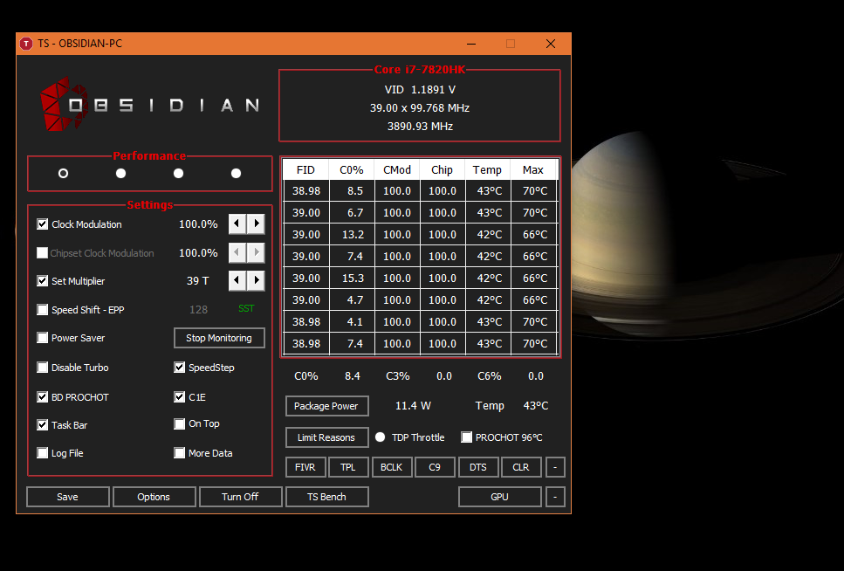Click the minus button next to CLR

555,467
